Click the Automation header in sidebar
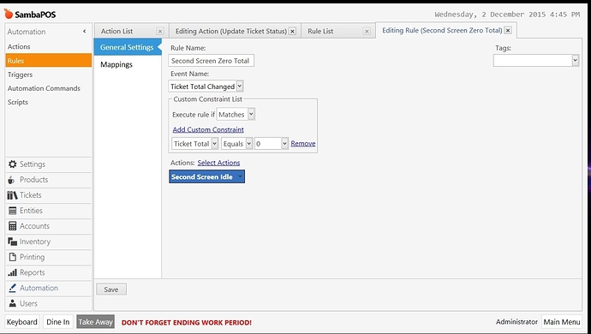The image size is (591, 334). (27, 32)
